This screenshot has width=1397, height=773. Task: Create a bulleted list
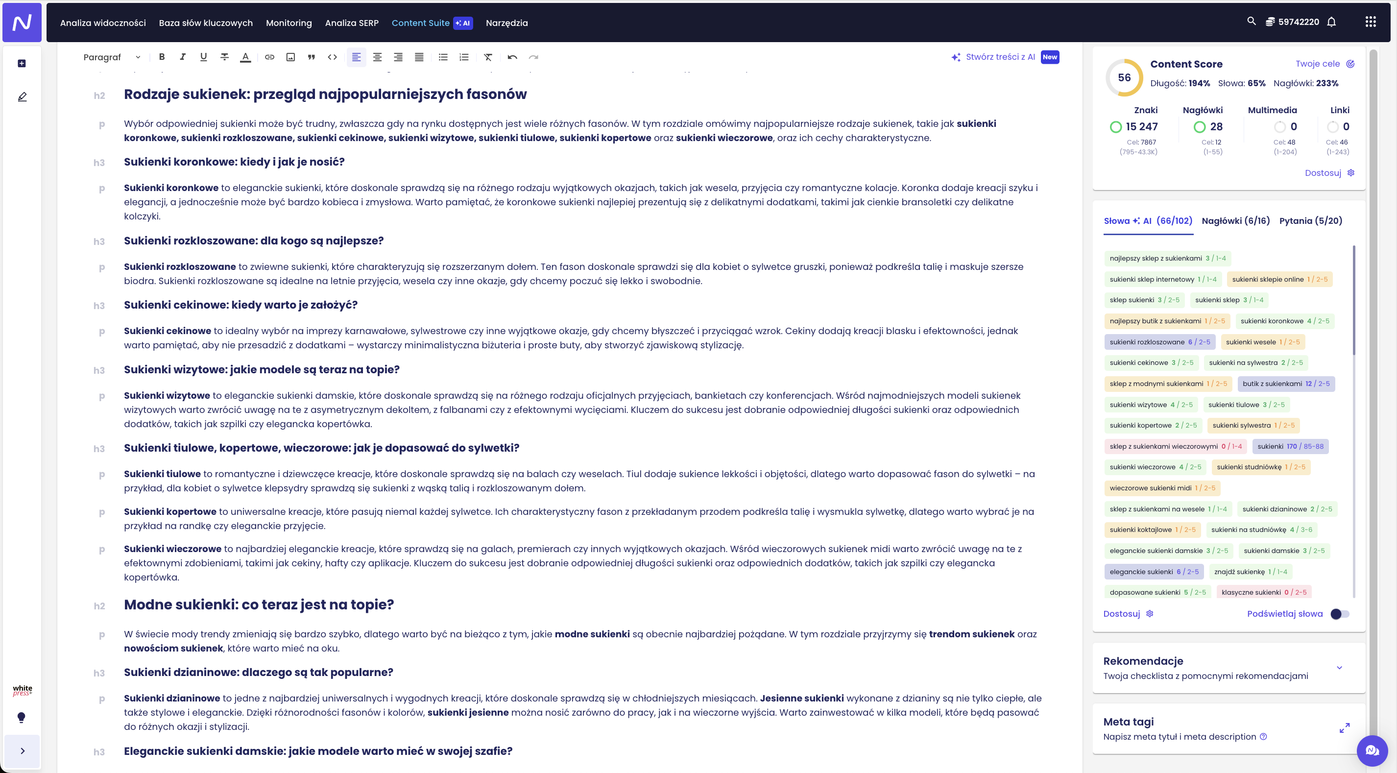point(443,57)
